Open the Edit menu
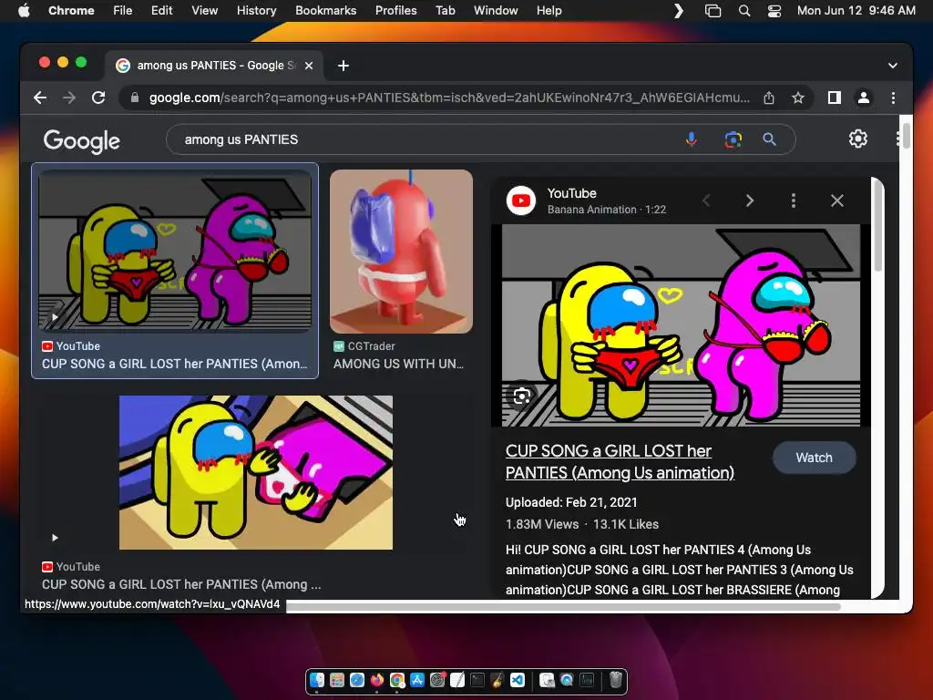The image size is (933, 700). tap(161, 10)
